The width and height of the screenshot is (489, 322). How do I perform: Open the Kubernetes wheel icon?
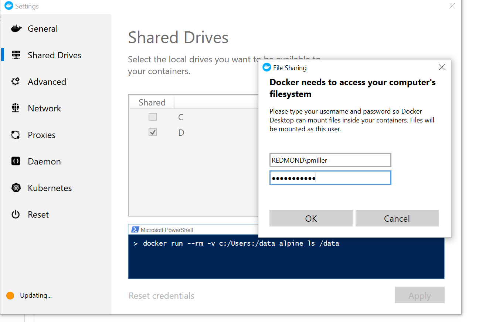click(x=16, y=188)
